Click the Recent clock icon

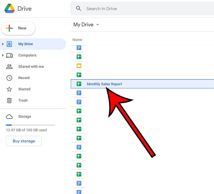[10, 78]
